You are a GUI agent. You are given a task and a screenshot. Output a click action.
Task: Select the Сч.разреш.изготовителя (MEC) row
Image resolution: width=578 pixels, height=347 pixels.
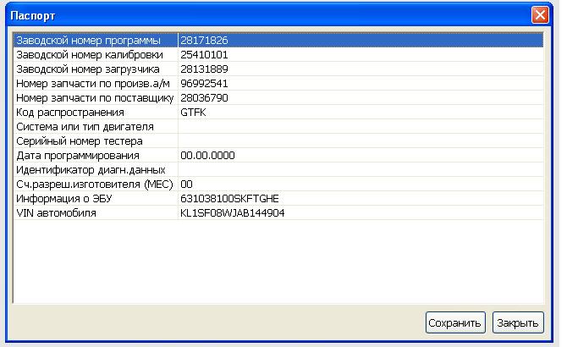pyautogui.click(x=93, y=185)
